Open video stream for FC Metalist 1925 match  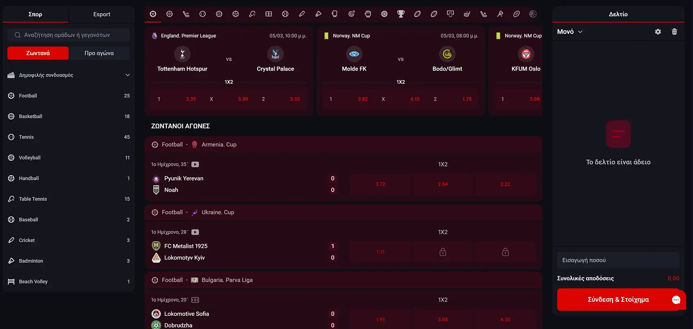(195, 232)
